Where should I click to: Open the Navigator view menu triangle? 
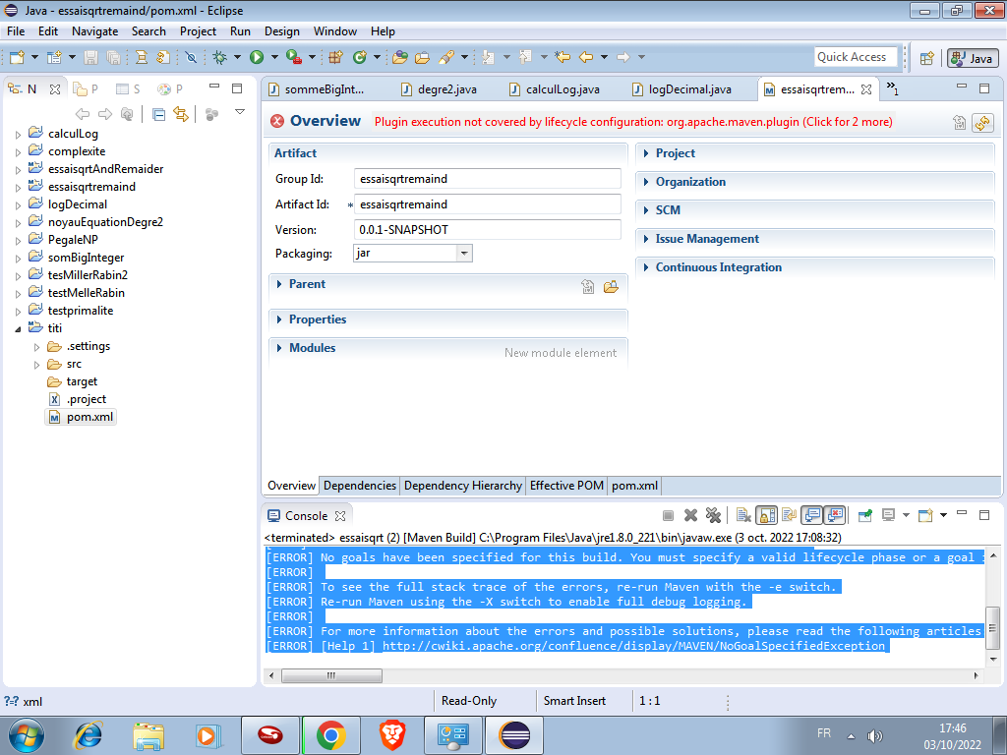(x=240, y=112)
